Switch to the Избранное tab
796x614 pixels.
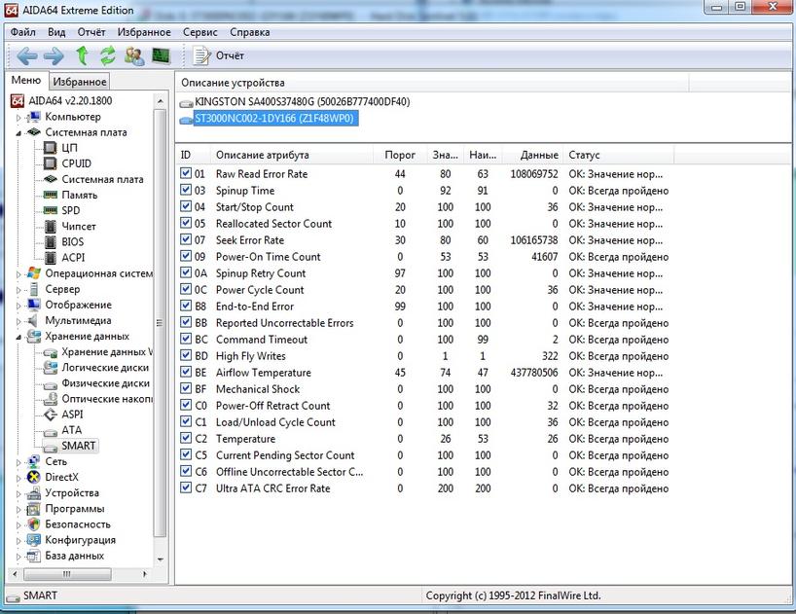[80, 81]
